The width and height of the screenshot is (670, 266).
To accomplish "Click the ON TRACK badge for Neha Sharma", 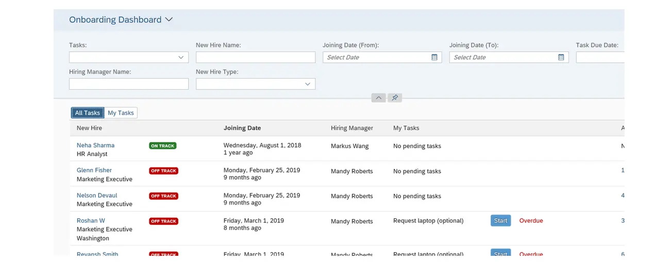I will coord(162,146).
